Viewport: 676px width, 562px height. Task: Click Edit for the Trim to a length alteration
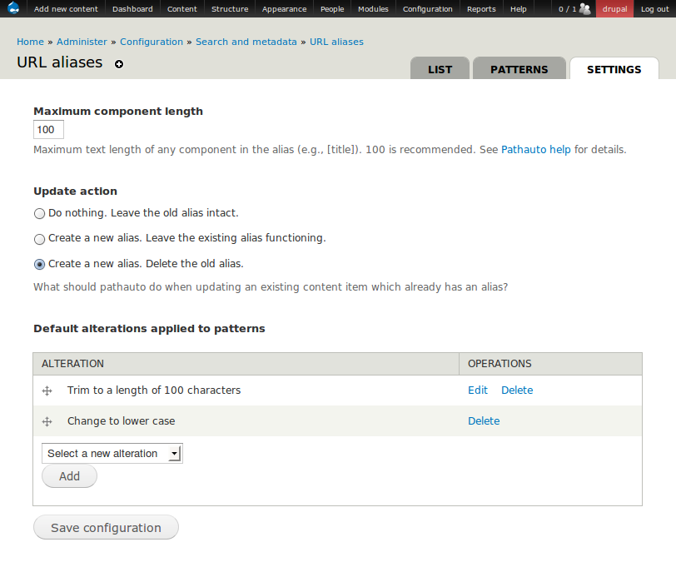tap(478, 390)
